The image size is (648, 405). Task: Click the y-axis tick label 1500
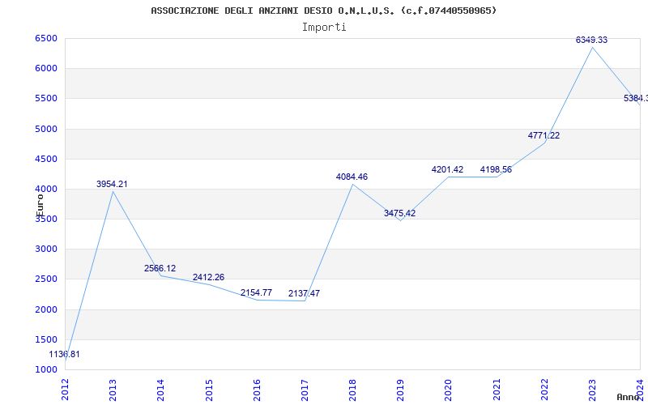click(x=46, y=339)
